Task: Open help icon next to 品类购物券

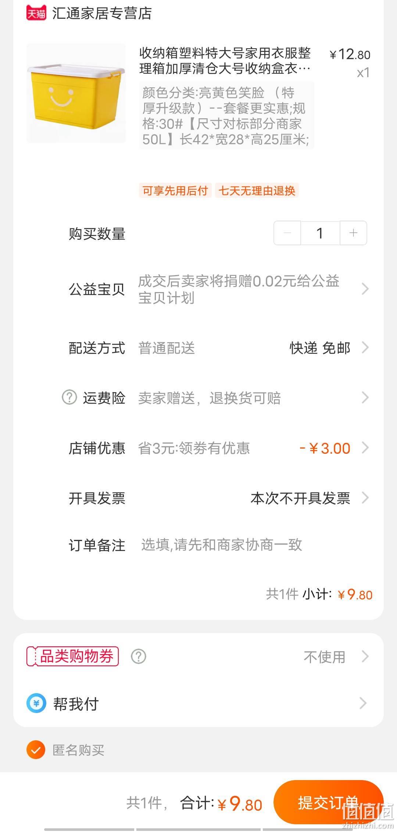Action: (139, 656)
